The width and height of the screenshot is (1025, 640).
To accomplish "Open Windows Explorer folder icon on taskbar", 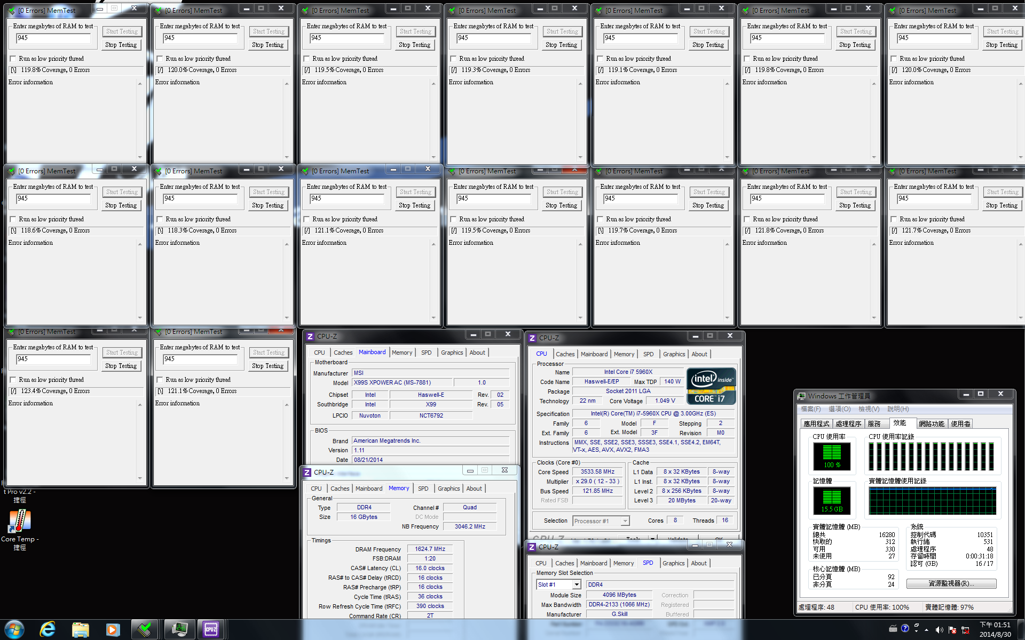I will [x=80, y=630].
